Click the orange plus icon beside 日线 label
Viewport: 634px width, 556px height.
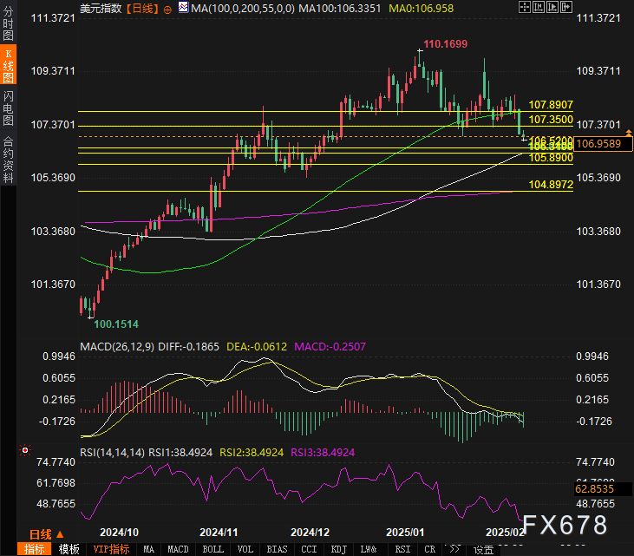pos(168,8)
